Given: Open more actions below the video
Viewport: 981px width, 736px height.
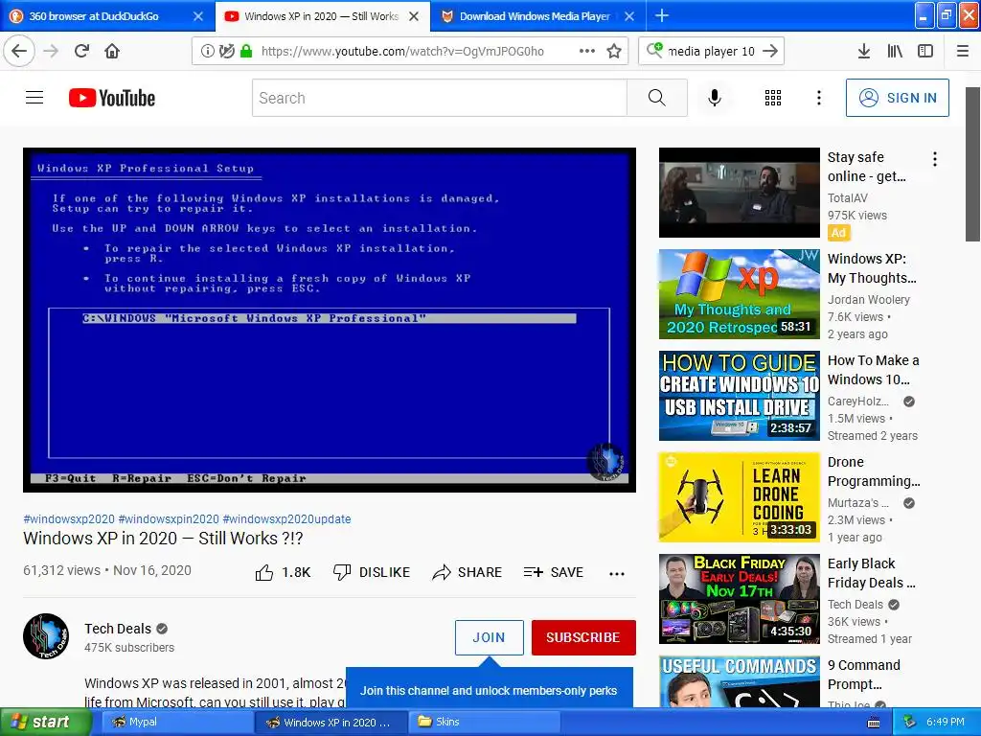Looking at the screenshot, I should (617, 573).
